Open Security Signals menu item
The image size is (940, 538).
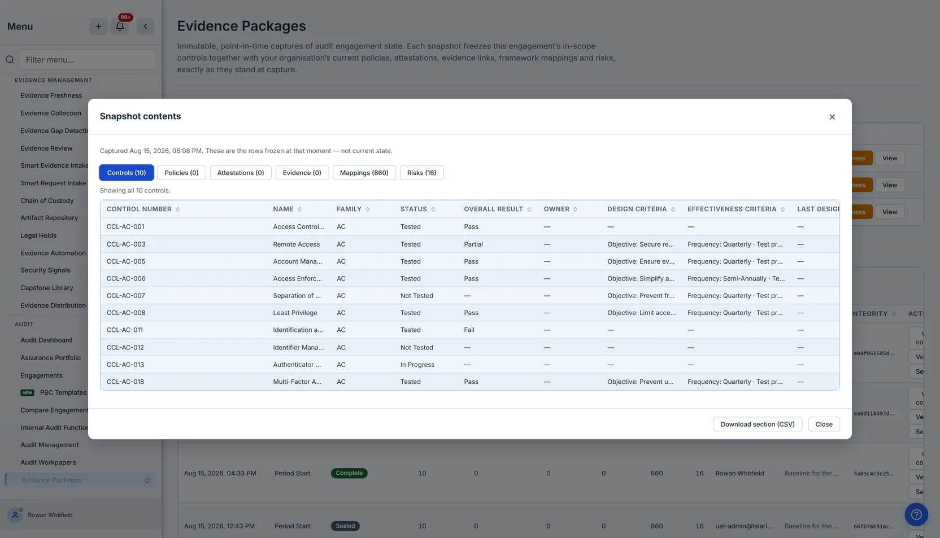[45, 270]
